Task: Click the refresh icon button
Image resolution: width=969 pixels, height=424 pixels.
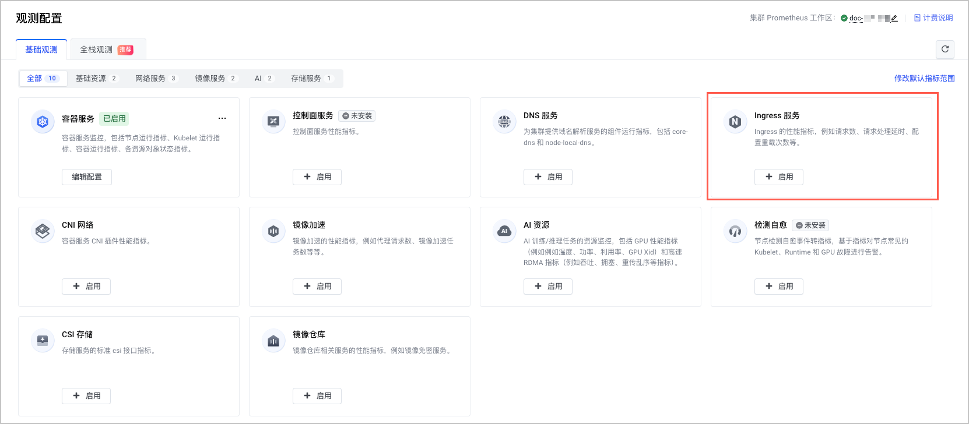Action: point(945,50)
